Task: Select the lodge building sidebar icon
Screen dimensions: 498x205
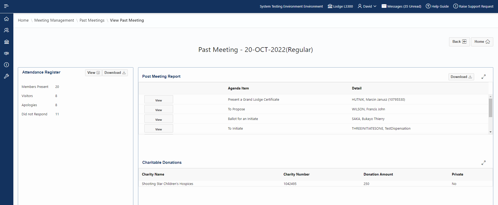Action: [x=7, y=42]
